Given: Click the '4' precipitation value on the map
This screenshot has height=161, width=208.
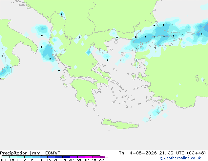Looking at the screenshot, I should 164,36.
